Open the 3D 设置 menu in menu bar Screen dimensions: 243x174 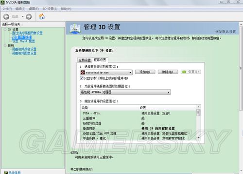(x=50, y=9)
